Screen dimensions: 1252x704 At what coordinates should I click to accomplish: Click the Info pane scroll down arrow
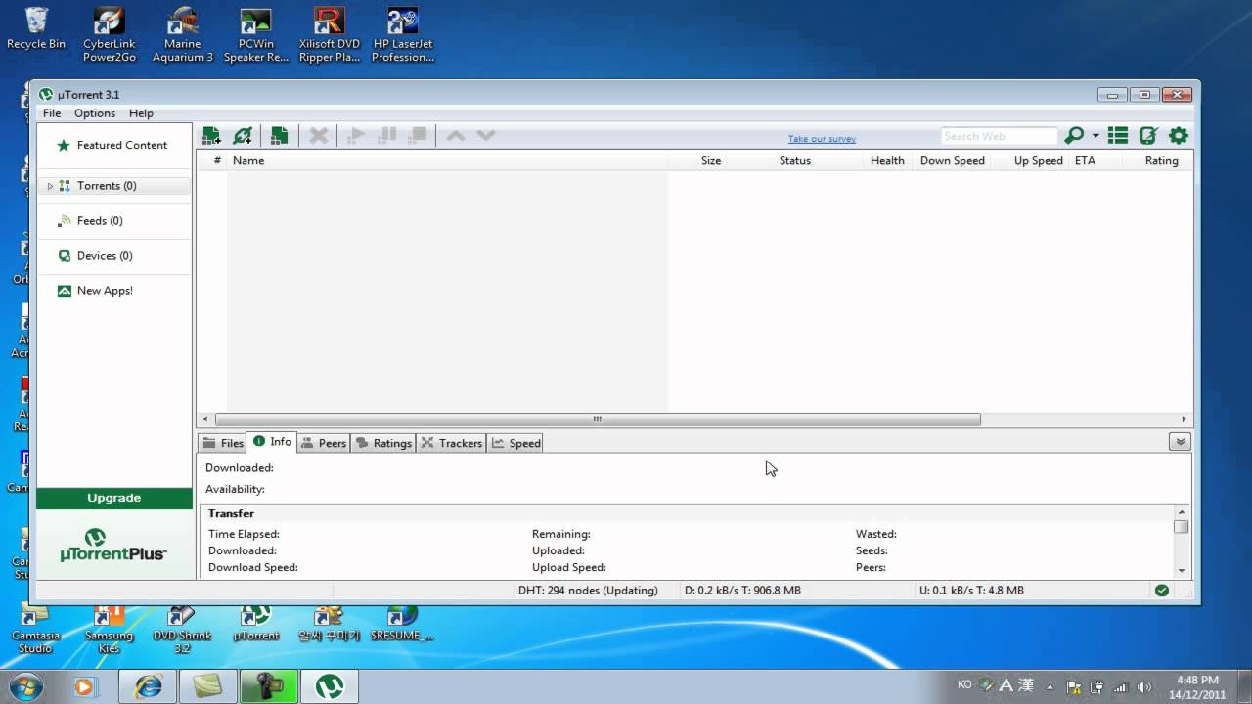coord(1182,570)
